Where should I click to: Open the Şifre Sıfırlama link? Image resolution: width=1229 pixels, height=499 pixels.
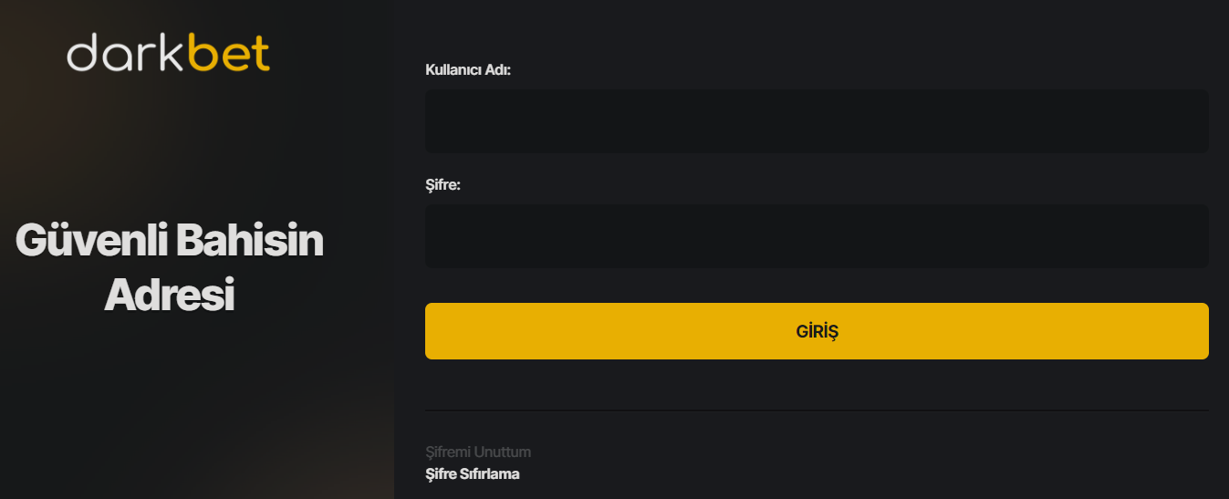click(x=473, y=474)
